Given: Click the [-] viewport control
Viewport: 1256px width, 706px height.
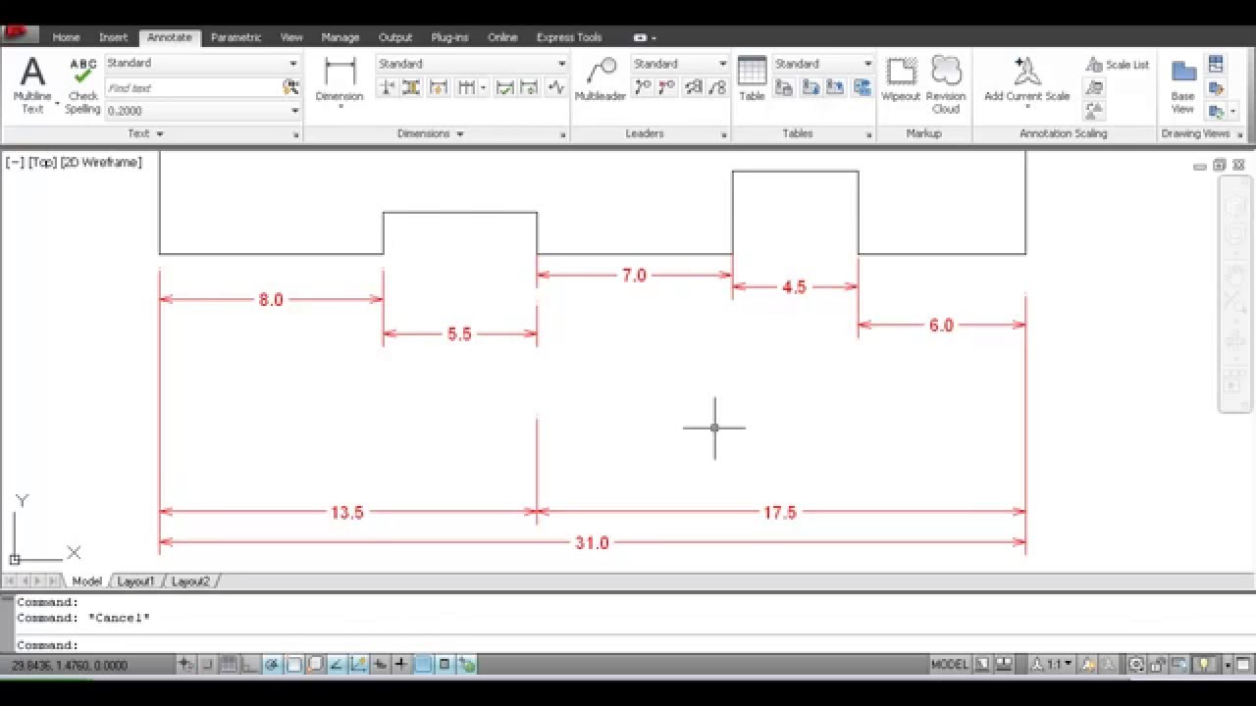Looking at the screenshot, I should (x=15, y=162).
